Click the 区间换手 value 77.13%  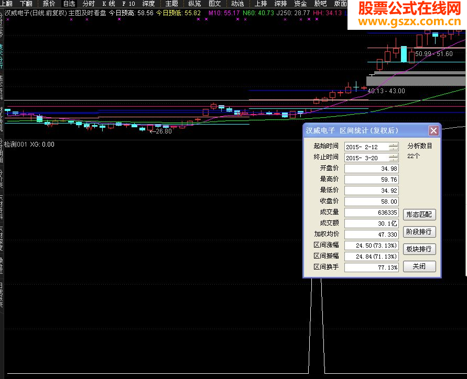(x=372, y=267)
